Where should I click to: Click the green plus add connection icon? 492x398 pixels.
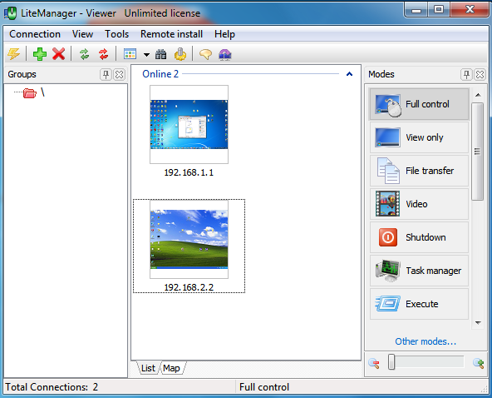coord(40,54)
